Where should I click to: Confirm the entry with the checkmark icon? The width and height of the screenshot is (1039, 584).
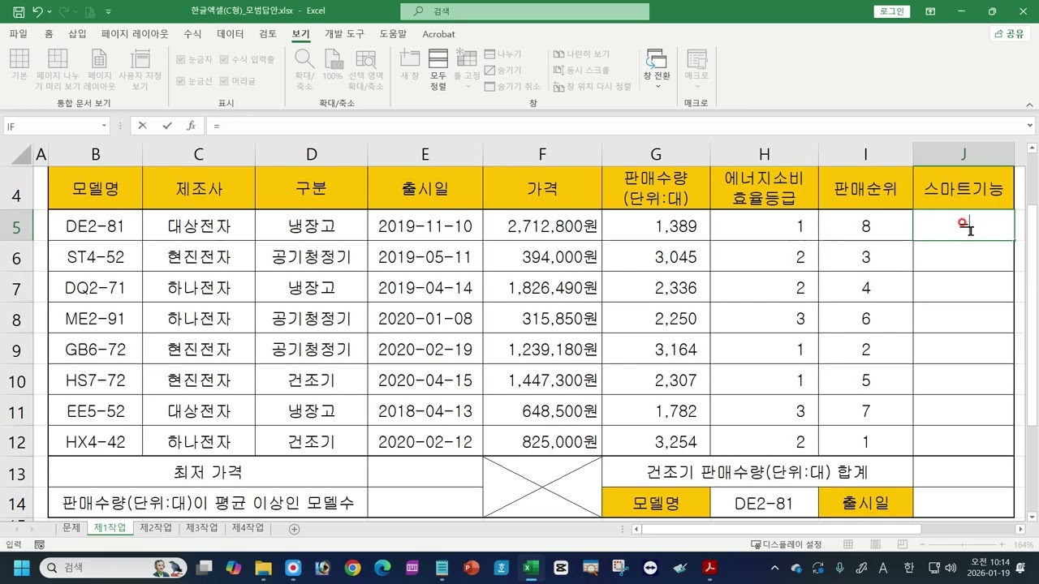167,126
